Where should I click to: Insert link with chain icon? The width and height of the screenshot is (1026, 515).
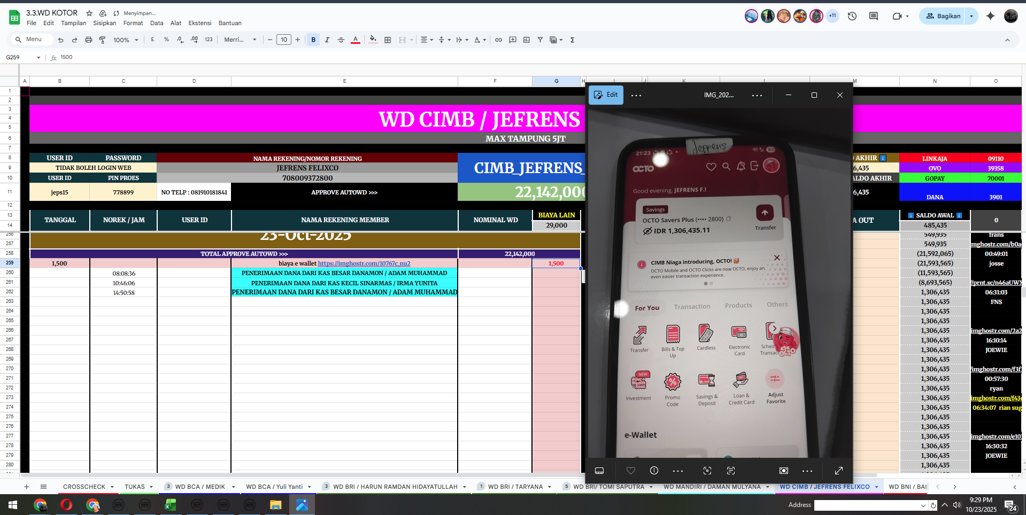click(498, 40)
